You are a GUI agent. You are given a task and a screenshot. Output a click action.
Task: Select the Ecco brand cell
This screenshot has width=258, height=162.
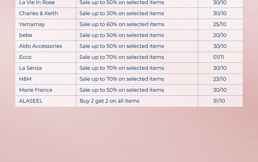[25, 57]
